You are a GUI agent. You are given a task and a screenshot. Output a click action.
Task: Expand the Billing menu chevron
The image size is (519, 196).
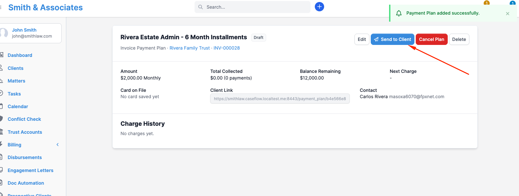(x=58, y=145)
